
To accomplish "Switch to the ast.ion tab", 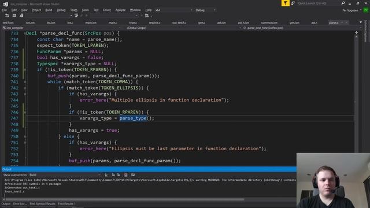I will (x=221, y=23).
